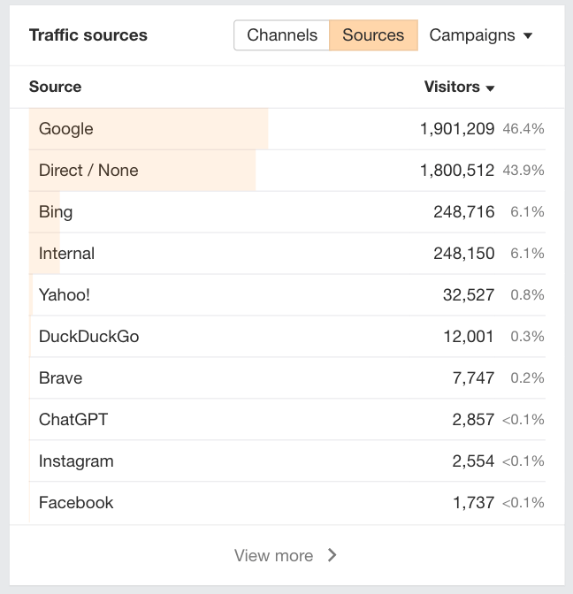Click the Source column header
Screen dimensions: 573x594
point(55,87)
